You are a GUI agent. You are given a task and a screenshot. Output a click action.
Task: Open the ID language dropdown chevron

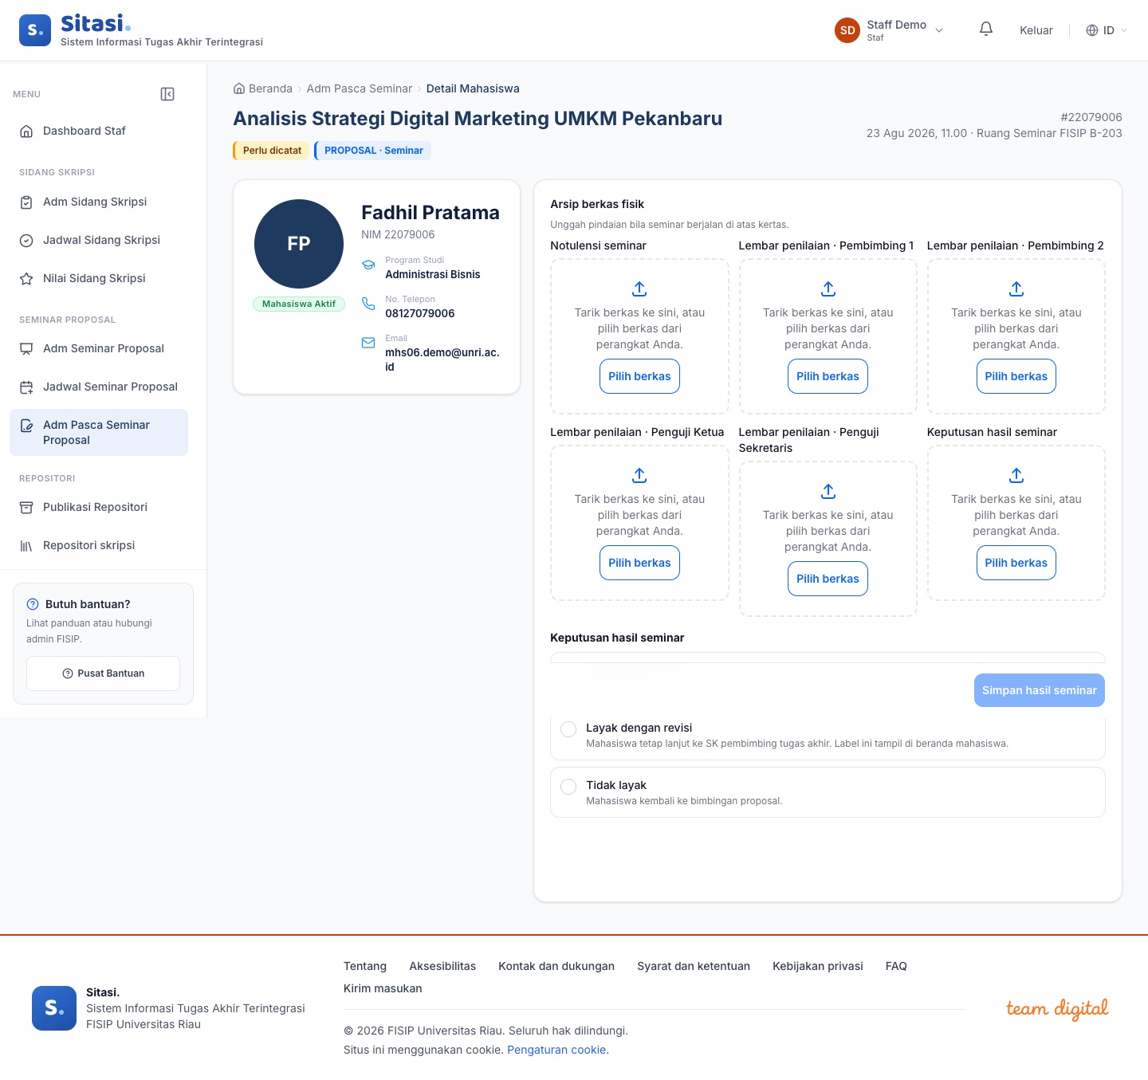pos(1124,30)
